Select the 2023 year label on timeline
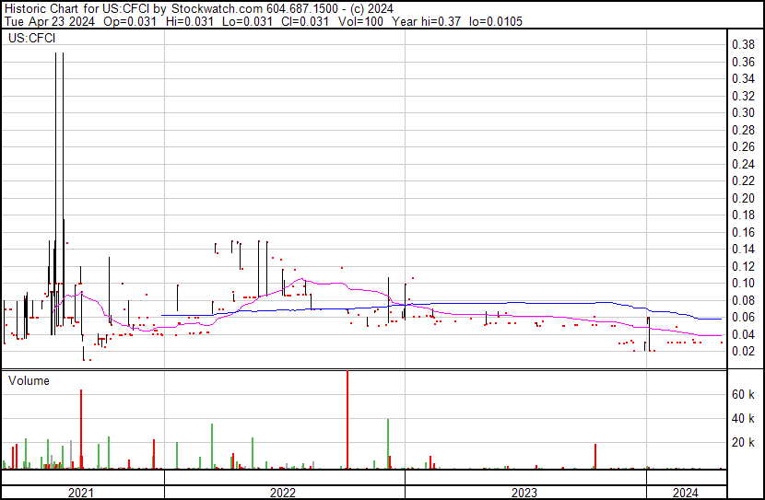 [x=524, y=493]
